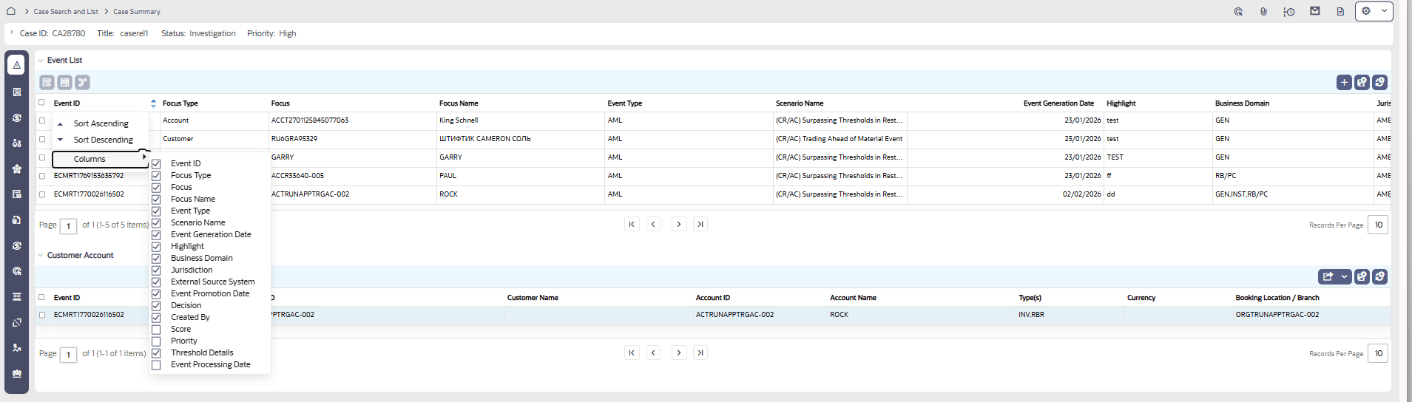This screenshot has width=1412, height=402.
Task: Click the cursor target icon in header
Action: click(x=1238, y=12)
